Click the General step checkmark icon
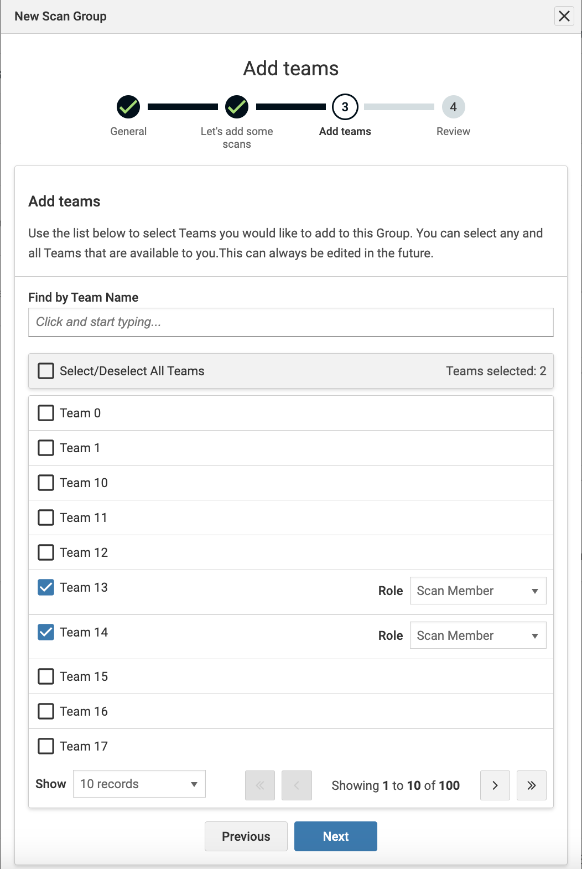The width and height of the screenshot is (582, 869). [x=128, y=107]
